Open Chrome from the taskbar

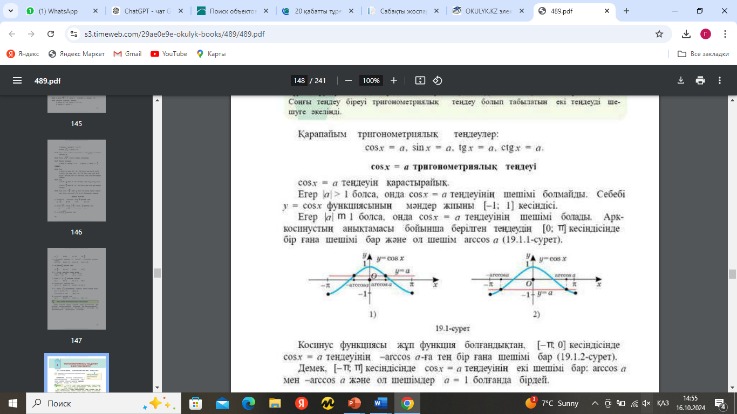pyautogui.click(x=407, y=403)
